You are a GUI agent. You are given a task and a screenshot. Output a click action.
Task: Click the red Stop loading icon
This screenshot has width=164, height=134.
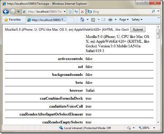(82, 12)
